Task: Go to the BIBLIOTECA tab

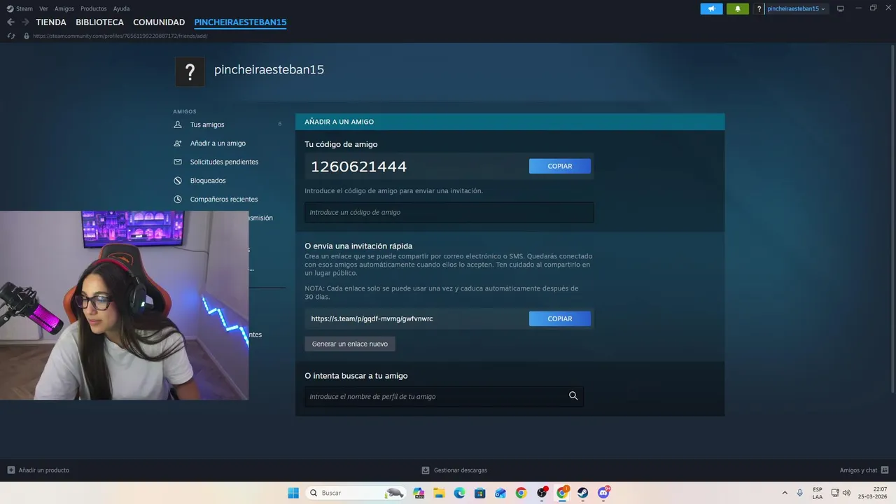Action: pos(99,22)
